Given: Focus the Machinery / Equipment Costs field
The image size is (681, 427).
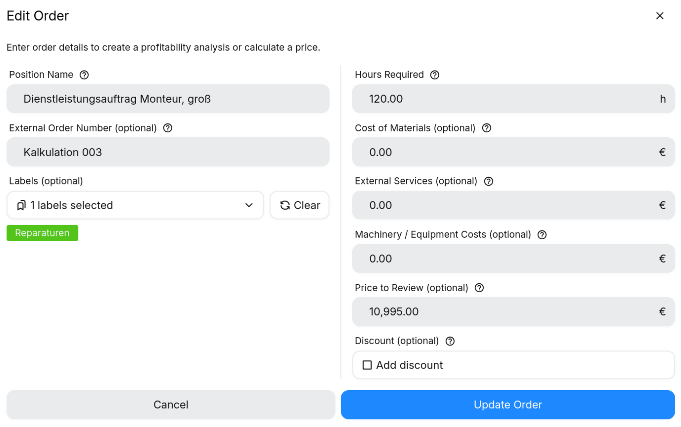Looking at the screenshot, I should point(513,259).
